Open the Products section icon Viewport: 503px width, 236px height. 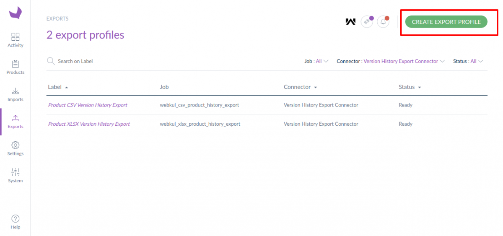pyautogui.click(x=16, y=64)
